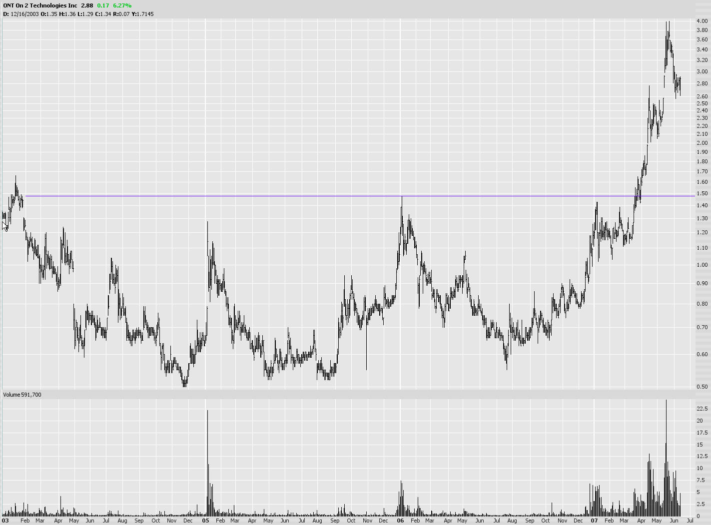Select the On 2 Technologies Inc company name
Image resolution: width=711 pixels, height=525 pixels.
pyautogui.click(x=46, y=5)
